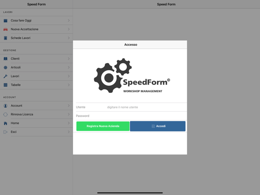Click the person icon beside Account
This screenshot has height=195, width=260.
point(6,106)
